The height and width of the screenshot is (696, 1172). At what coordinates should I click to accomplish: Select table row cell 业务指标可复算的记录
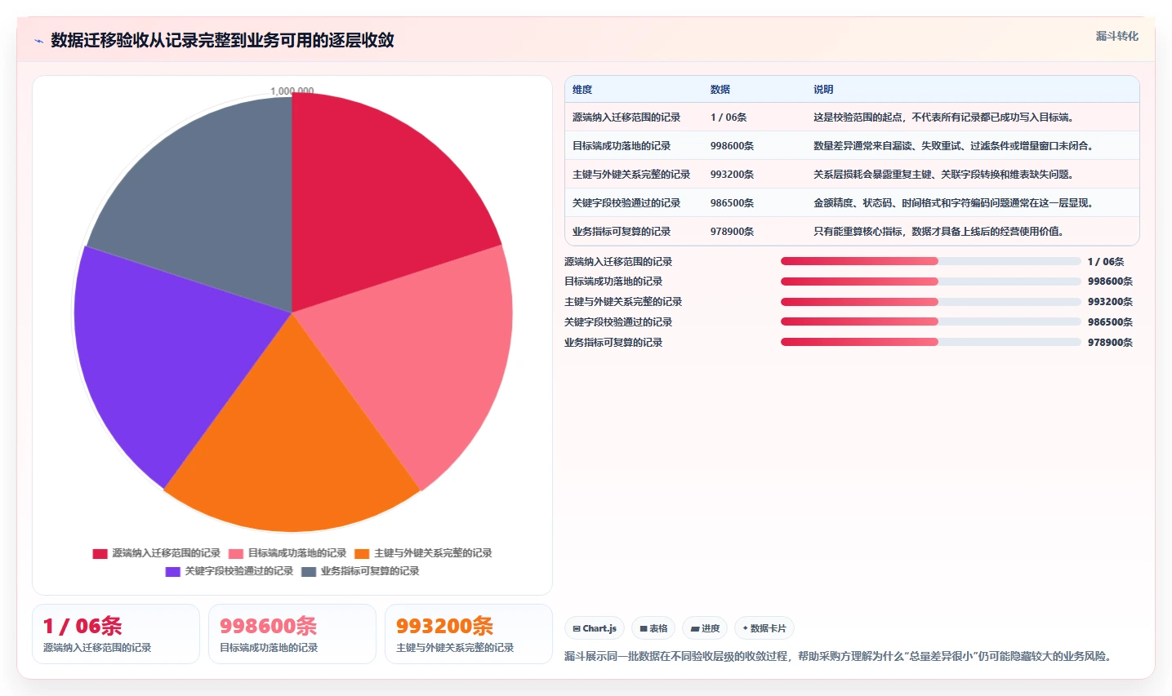(622, 232)
